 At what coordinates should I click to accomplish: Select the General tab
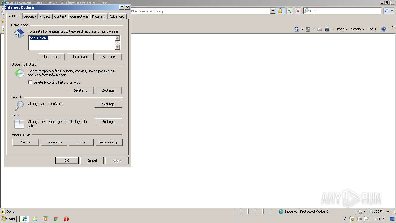pyautogui.click(x=15, y=16)
